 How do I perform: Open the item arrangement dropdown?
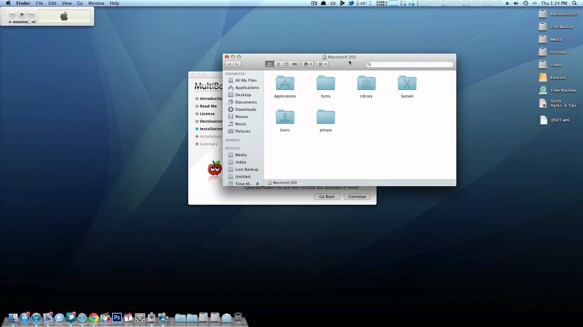coord(322,64)
